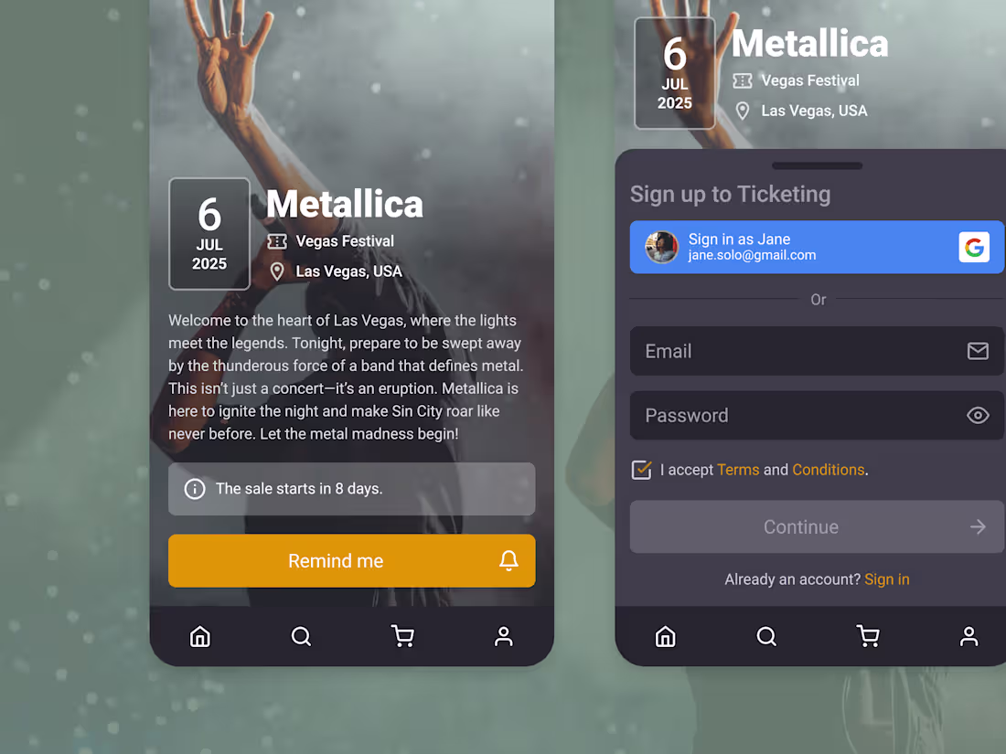
Task: Open profile icon on left phone navigation
Action: (504, 636)
